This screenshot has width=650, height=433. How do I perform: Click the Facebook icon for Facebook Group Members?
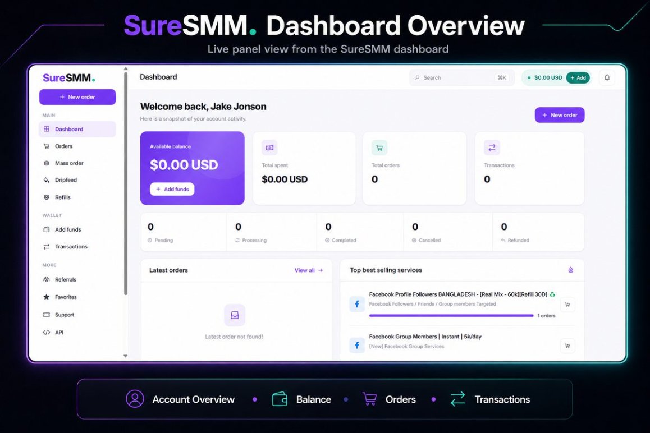(x=357, y=345)
